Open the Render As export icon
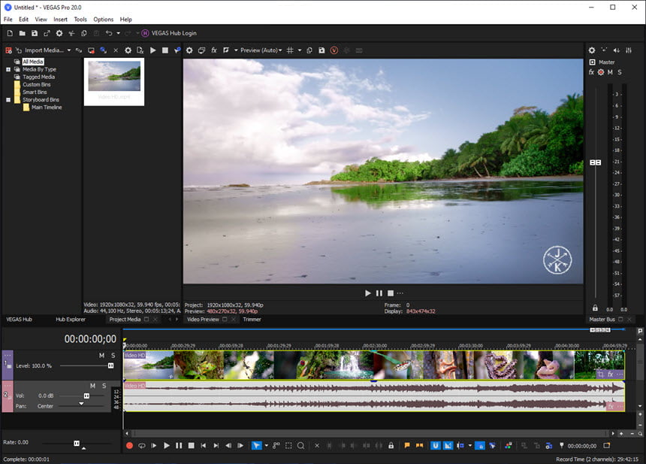The image size is (646, 464). 47,33
